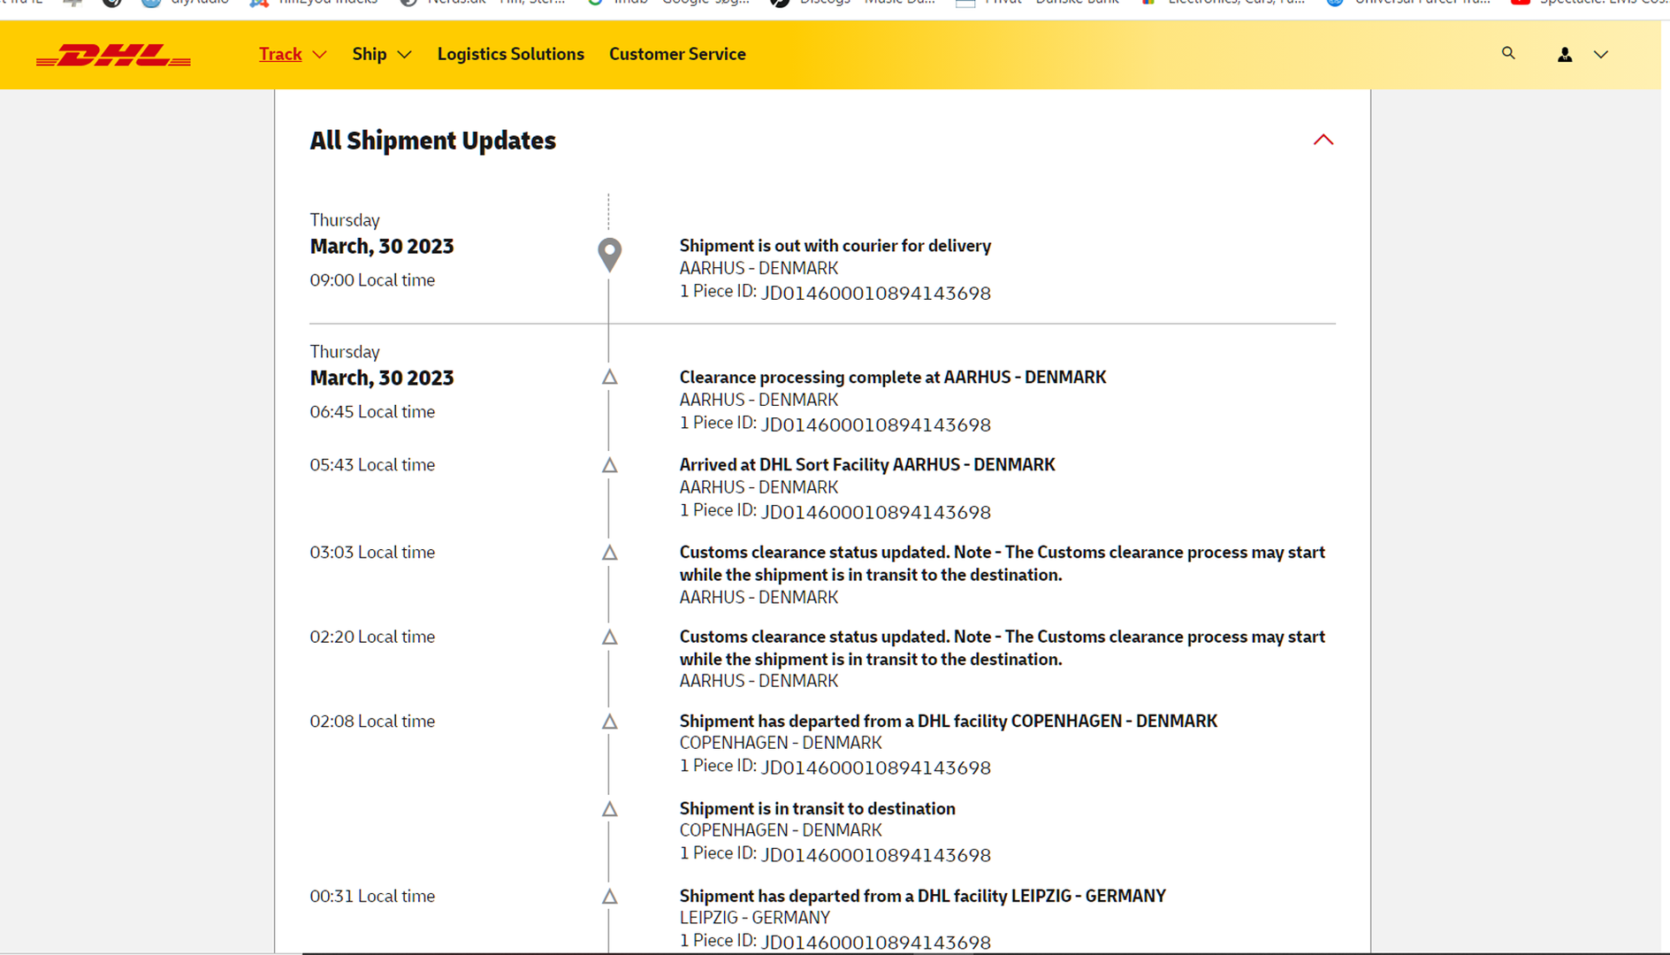Click the search magnifier icon

pyautogui.click(x=1508, y=53)
